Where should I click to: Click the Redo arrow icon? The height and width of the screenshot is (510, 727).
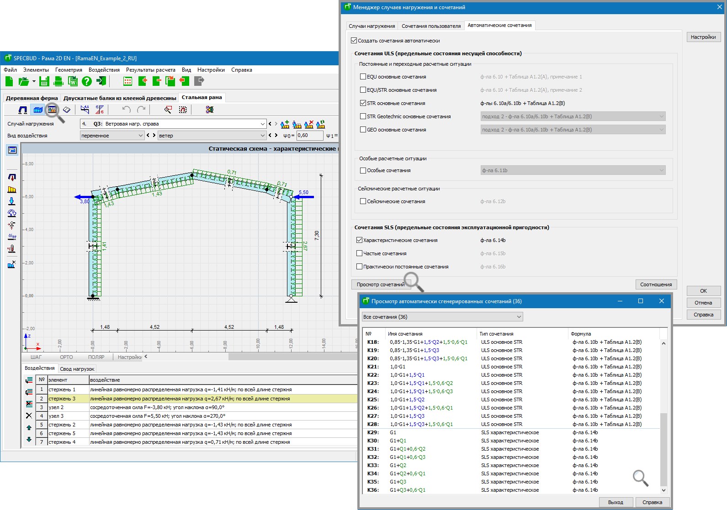pyautogui.click(x=142, y=110)
